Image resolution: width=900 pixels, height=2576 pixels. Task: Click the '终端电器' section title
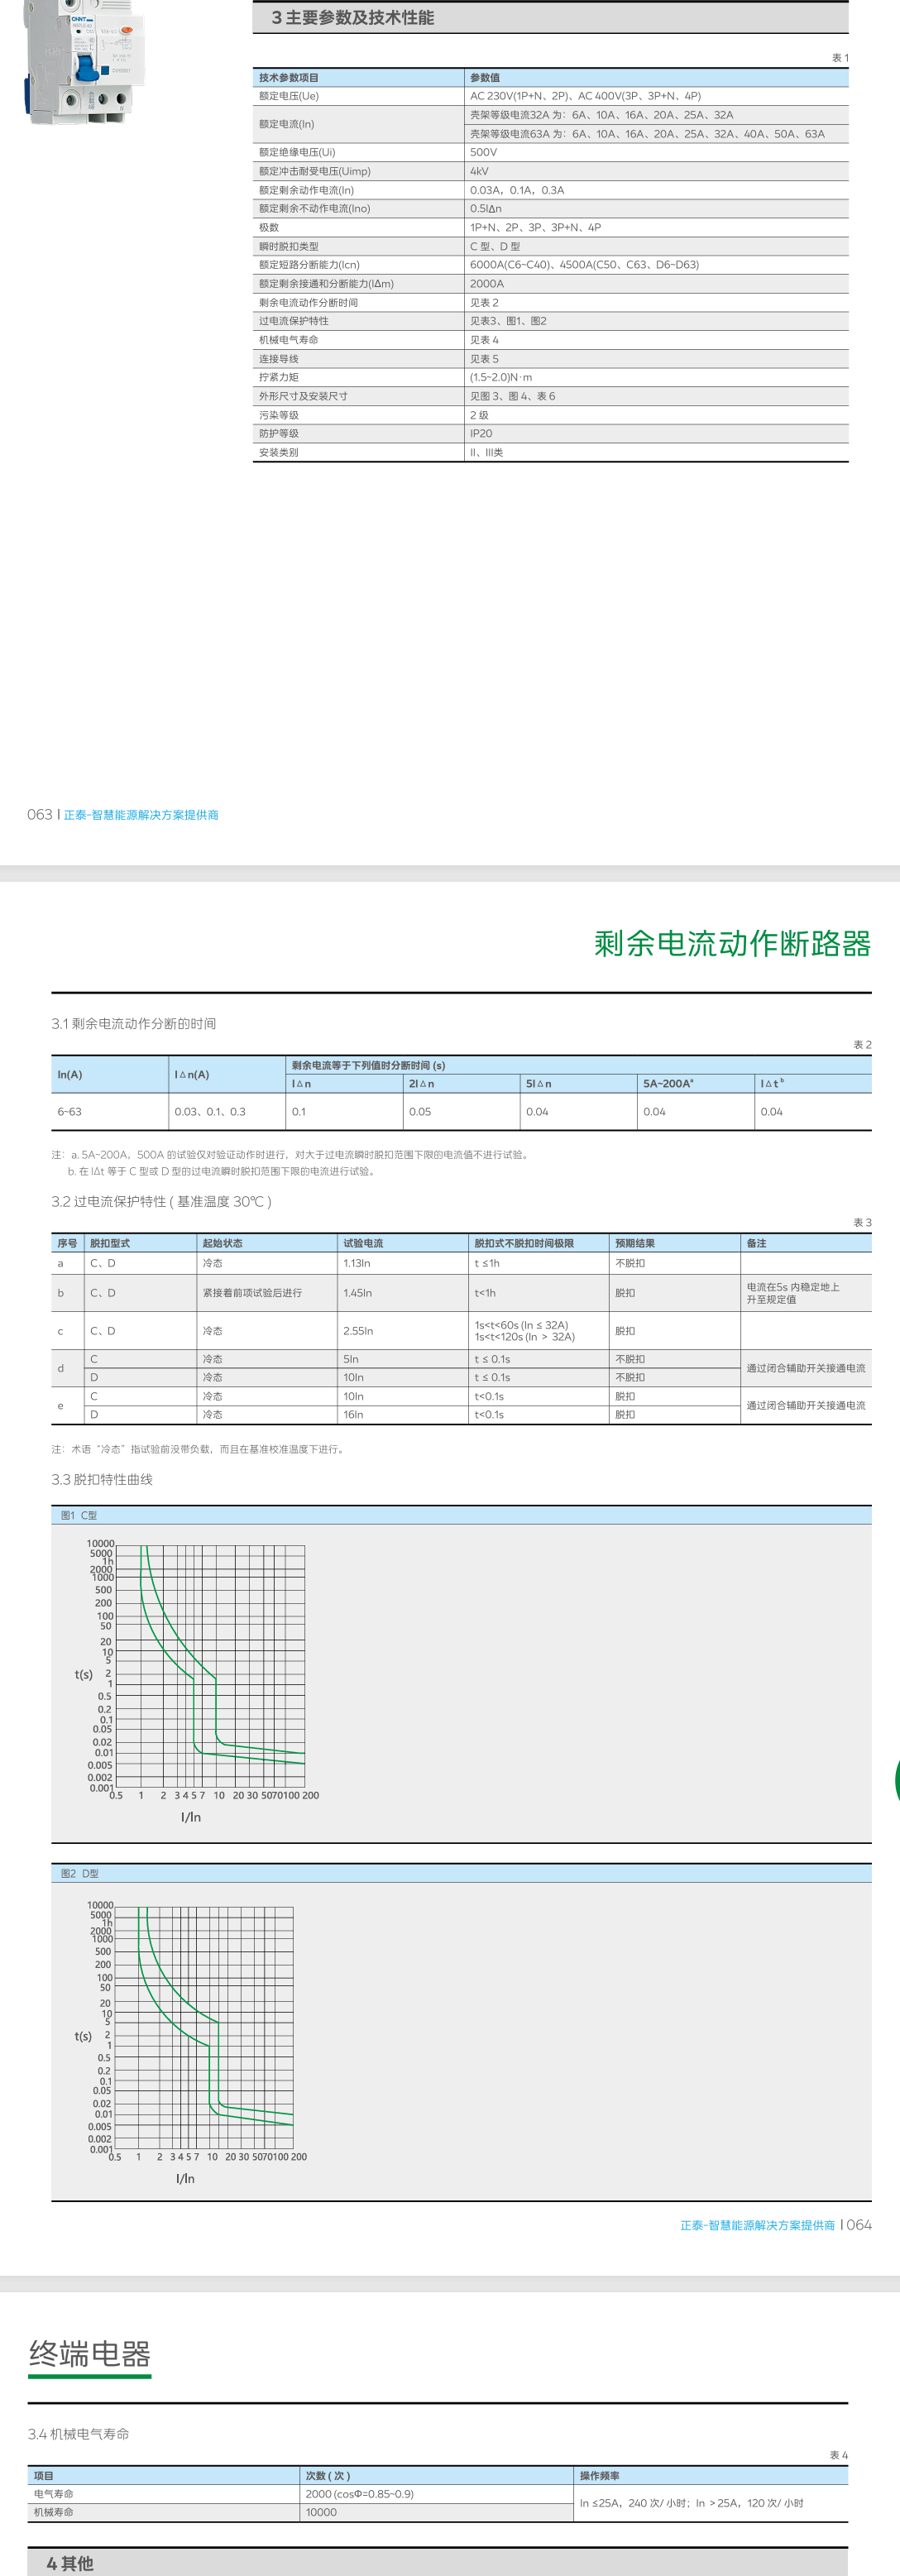[90, 2354]
